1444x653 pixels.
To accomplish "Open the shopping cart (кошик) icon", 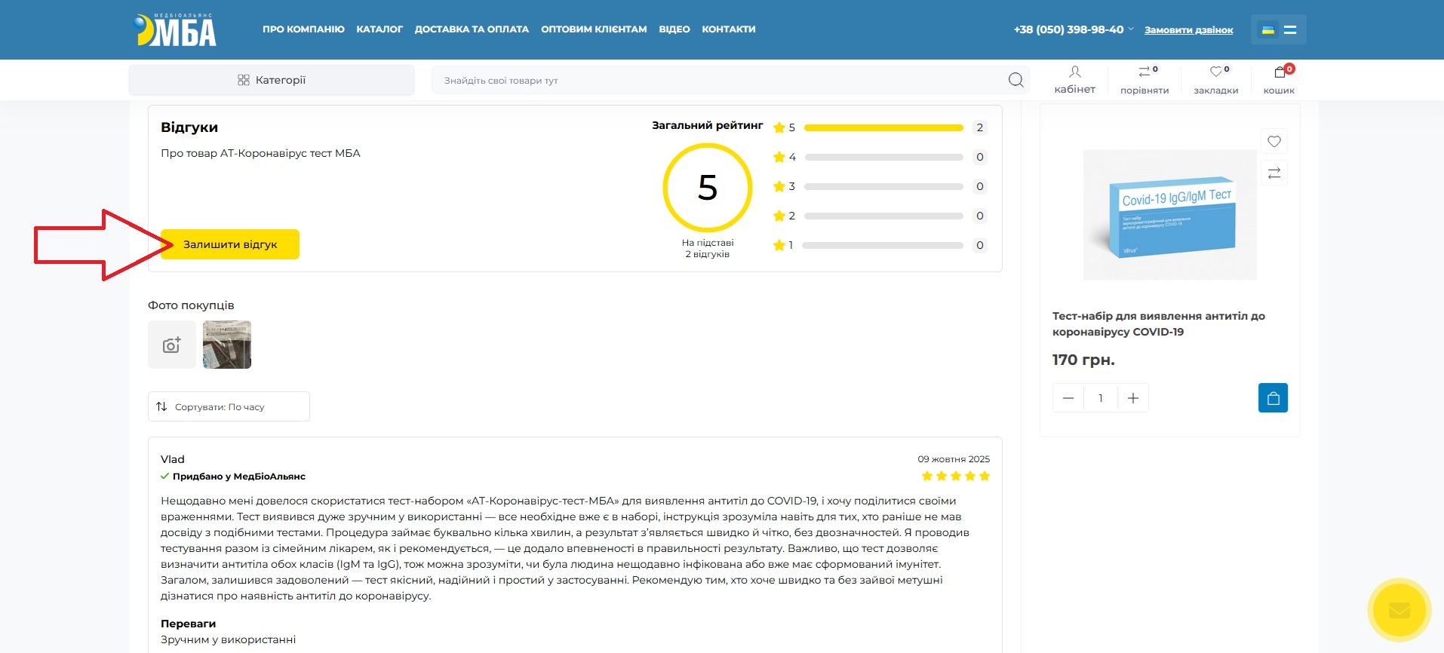I will pos(1280,79).
